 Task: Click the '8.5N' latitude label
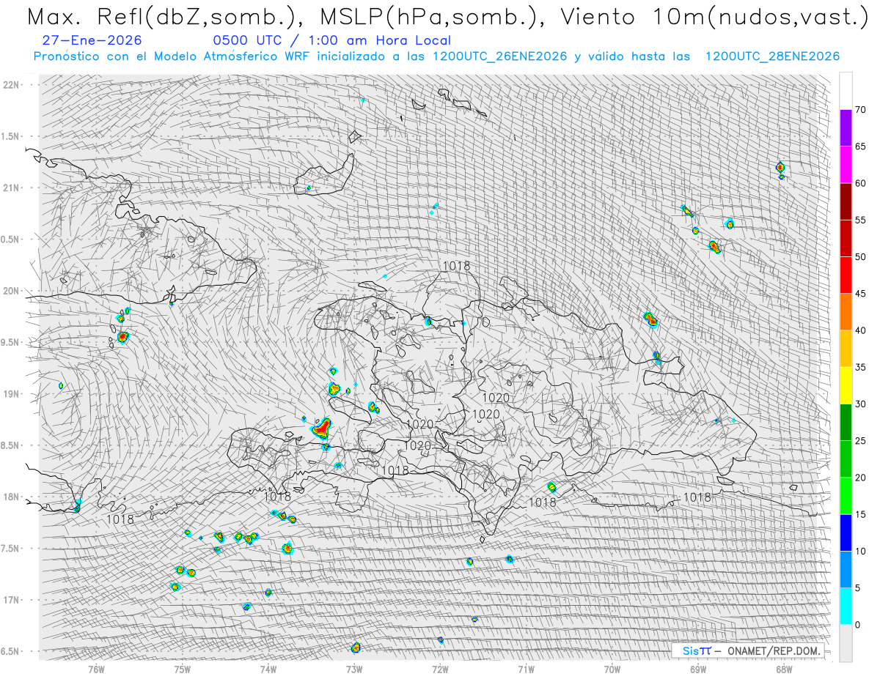pos(11,445)
